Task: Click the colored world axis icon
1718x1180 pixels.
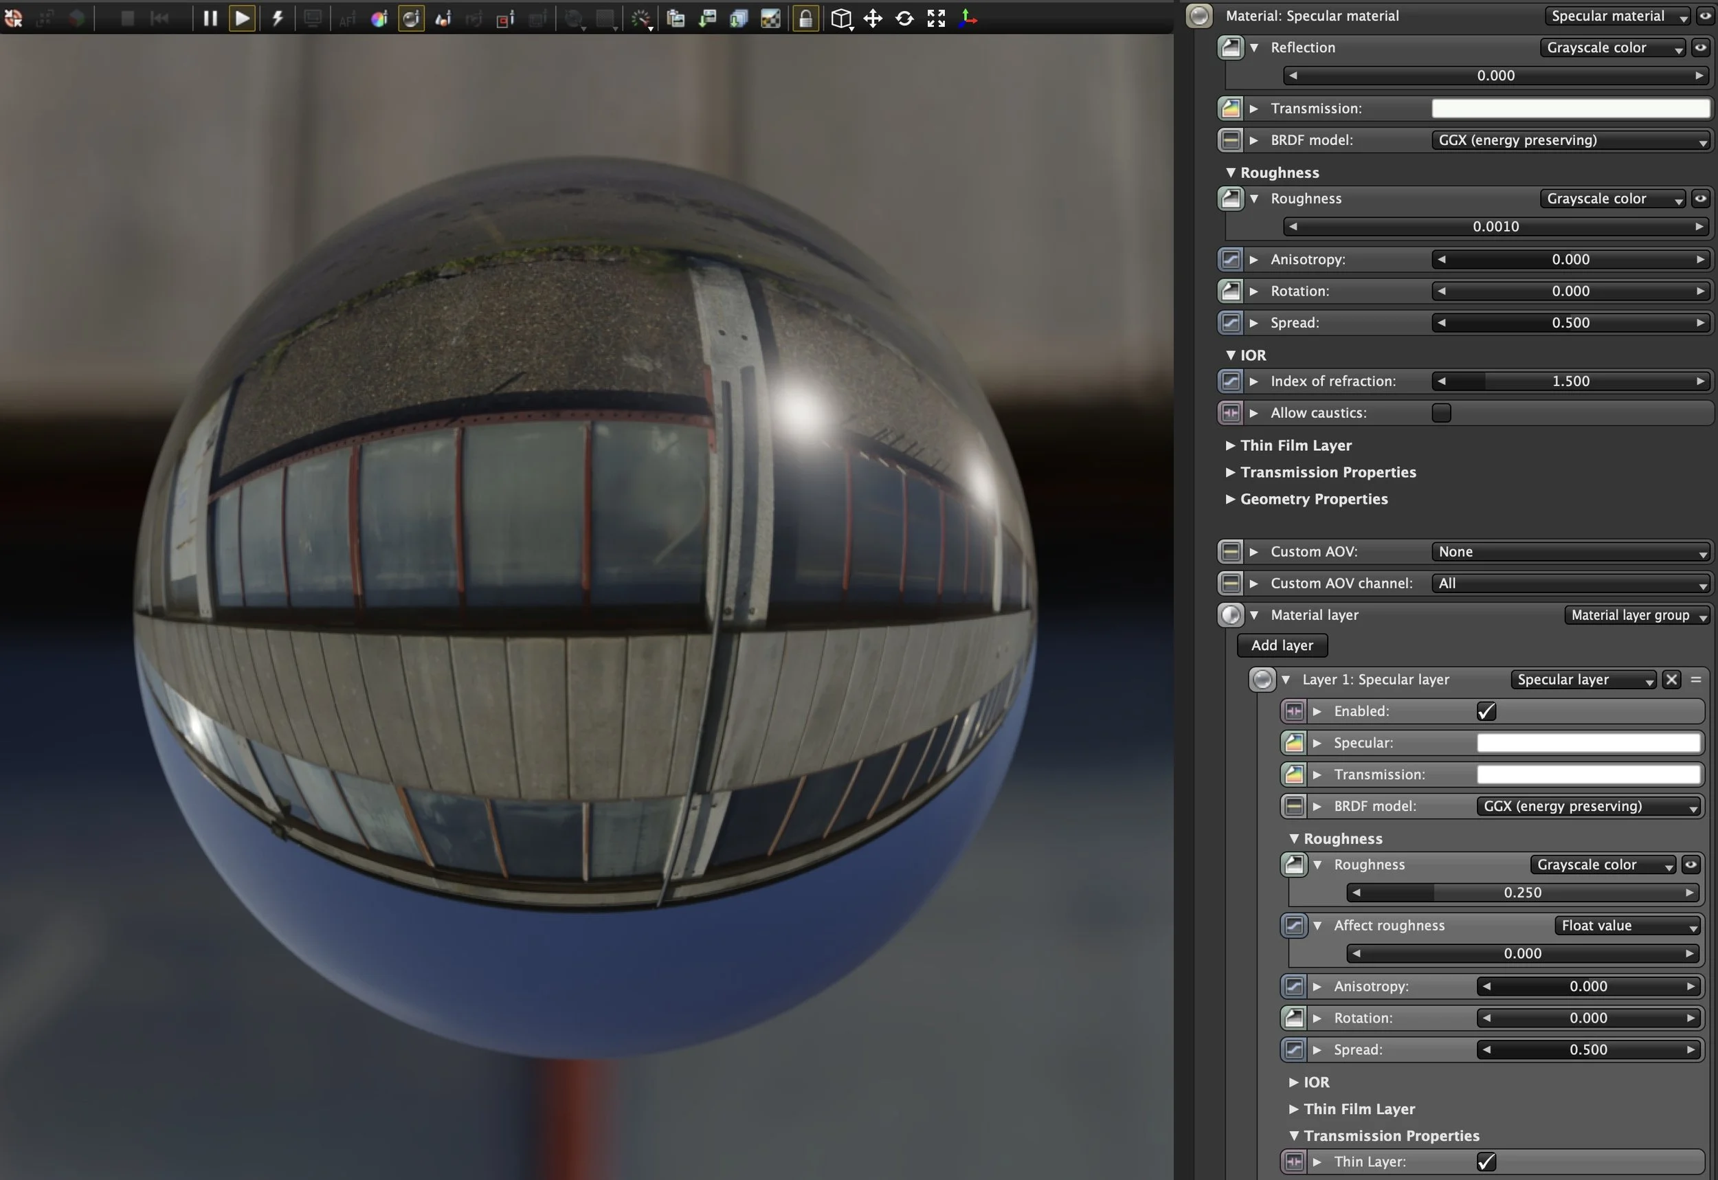Action: (x=967, y=19)
